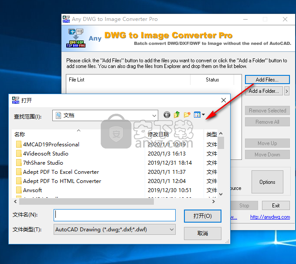Click the scroll-left arrow of file list
This screenshot has height=264, width=296.
tap(16, 202)
